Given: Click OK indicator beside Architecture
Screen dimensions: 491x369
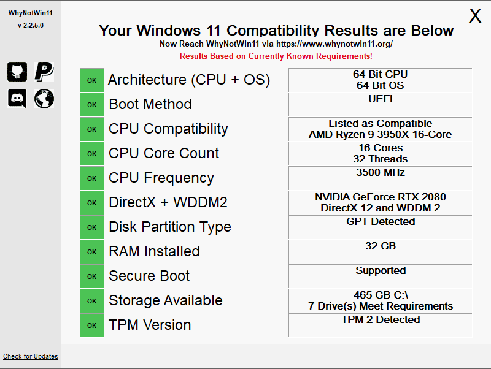Looking at the screenshot, I should point(92,80).
